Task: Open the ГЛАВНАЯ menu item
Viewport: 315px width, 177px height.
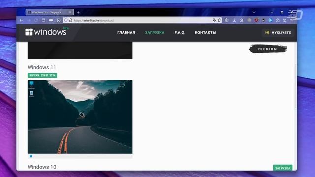Action: (x=126, y=33)
